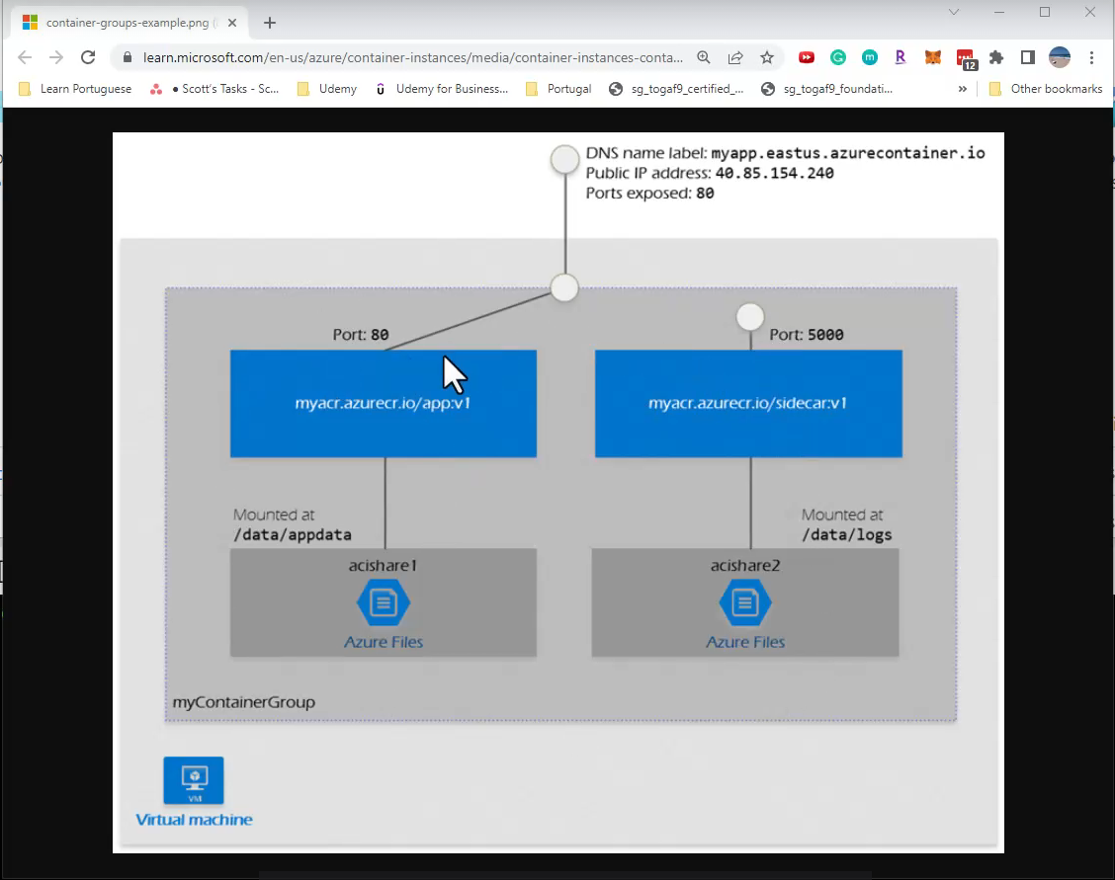Click the learn.microsoft.com URL address field

tap(412, 57)
